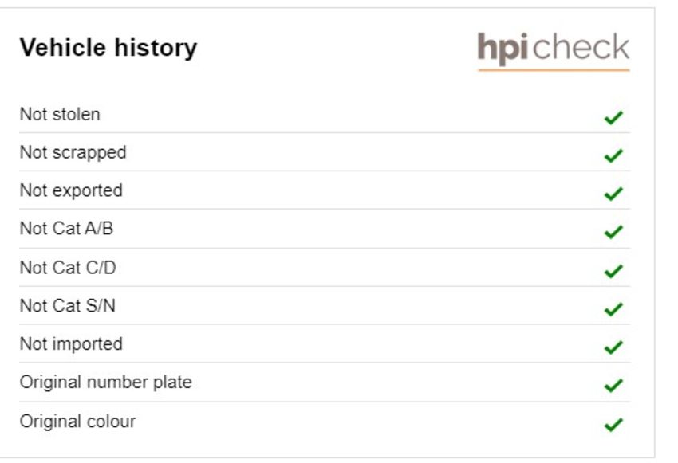Click the green checkmark for Not Cat S/N
The width and height of the screenshot is (678, 463).
click(x=613, y=309)
